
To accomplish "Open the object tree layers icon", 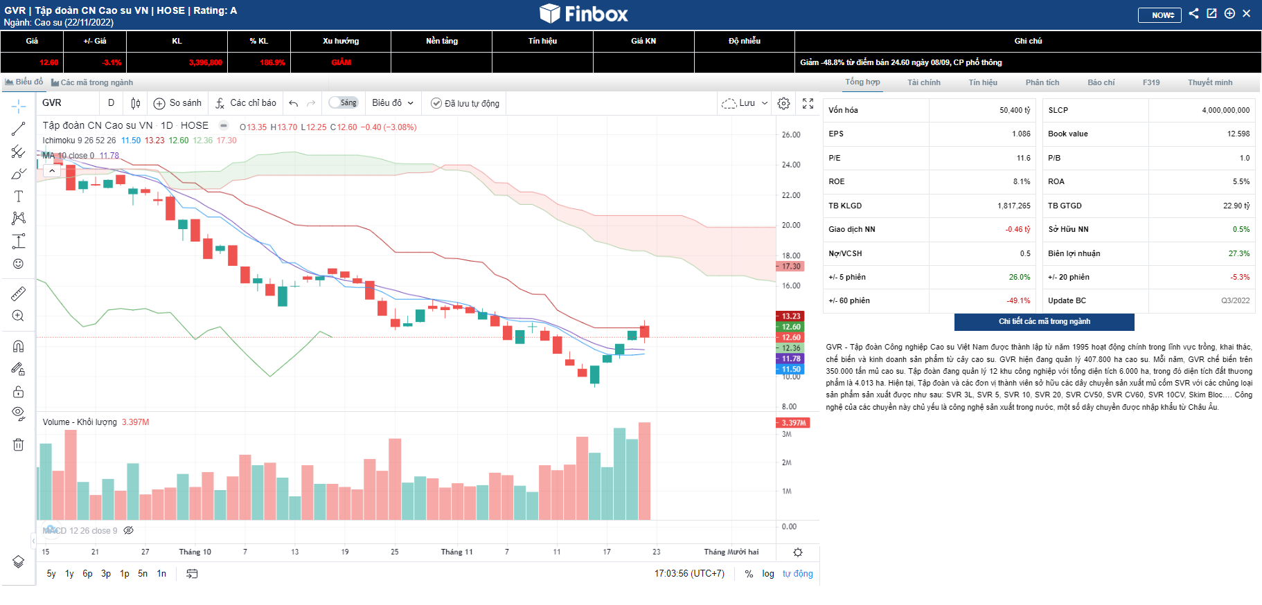I will click(19, 562).
